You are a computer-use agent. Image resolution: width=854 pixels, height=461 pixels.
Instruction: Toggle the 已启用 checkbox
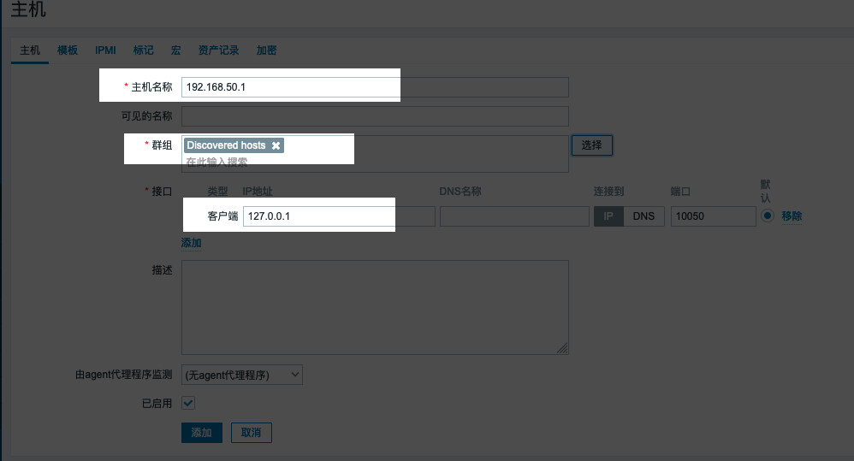point(188,403)
